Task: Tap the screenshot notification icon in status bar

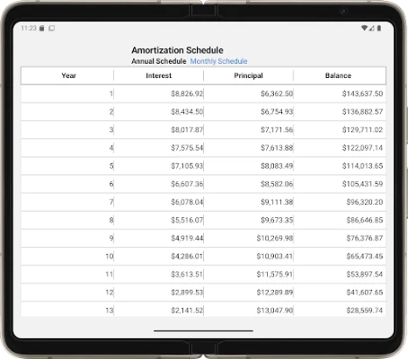Action: pos(51,28)
